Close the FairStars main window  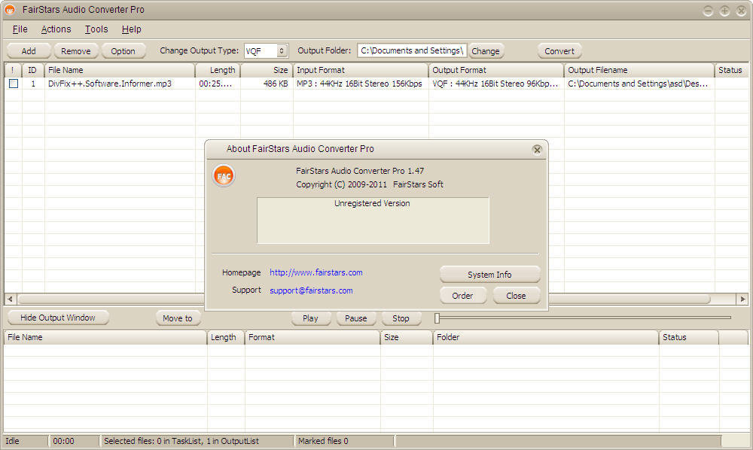pos(741,11)
